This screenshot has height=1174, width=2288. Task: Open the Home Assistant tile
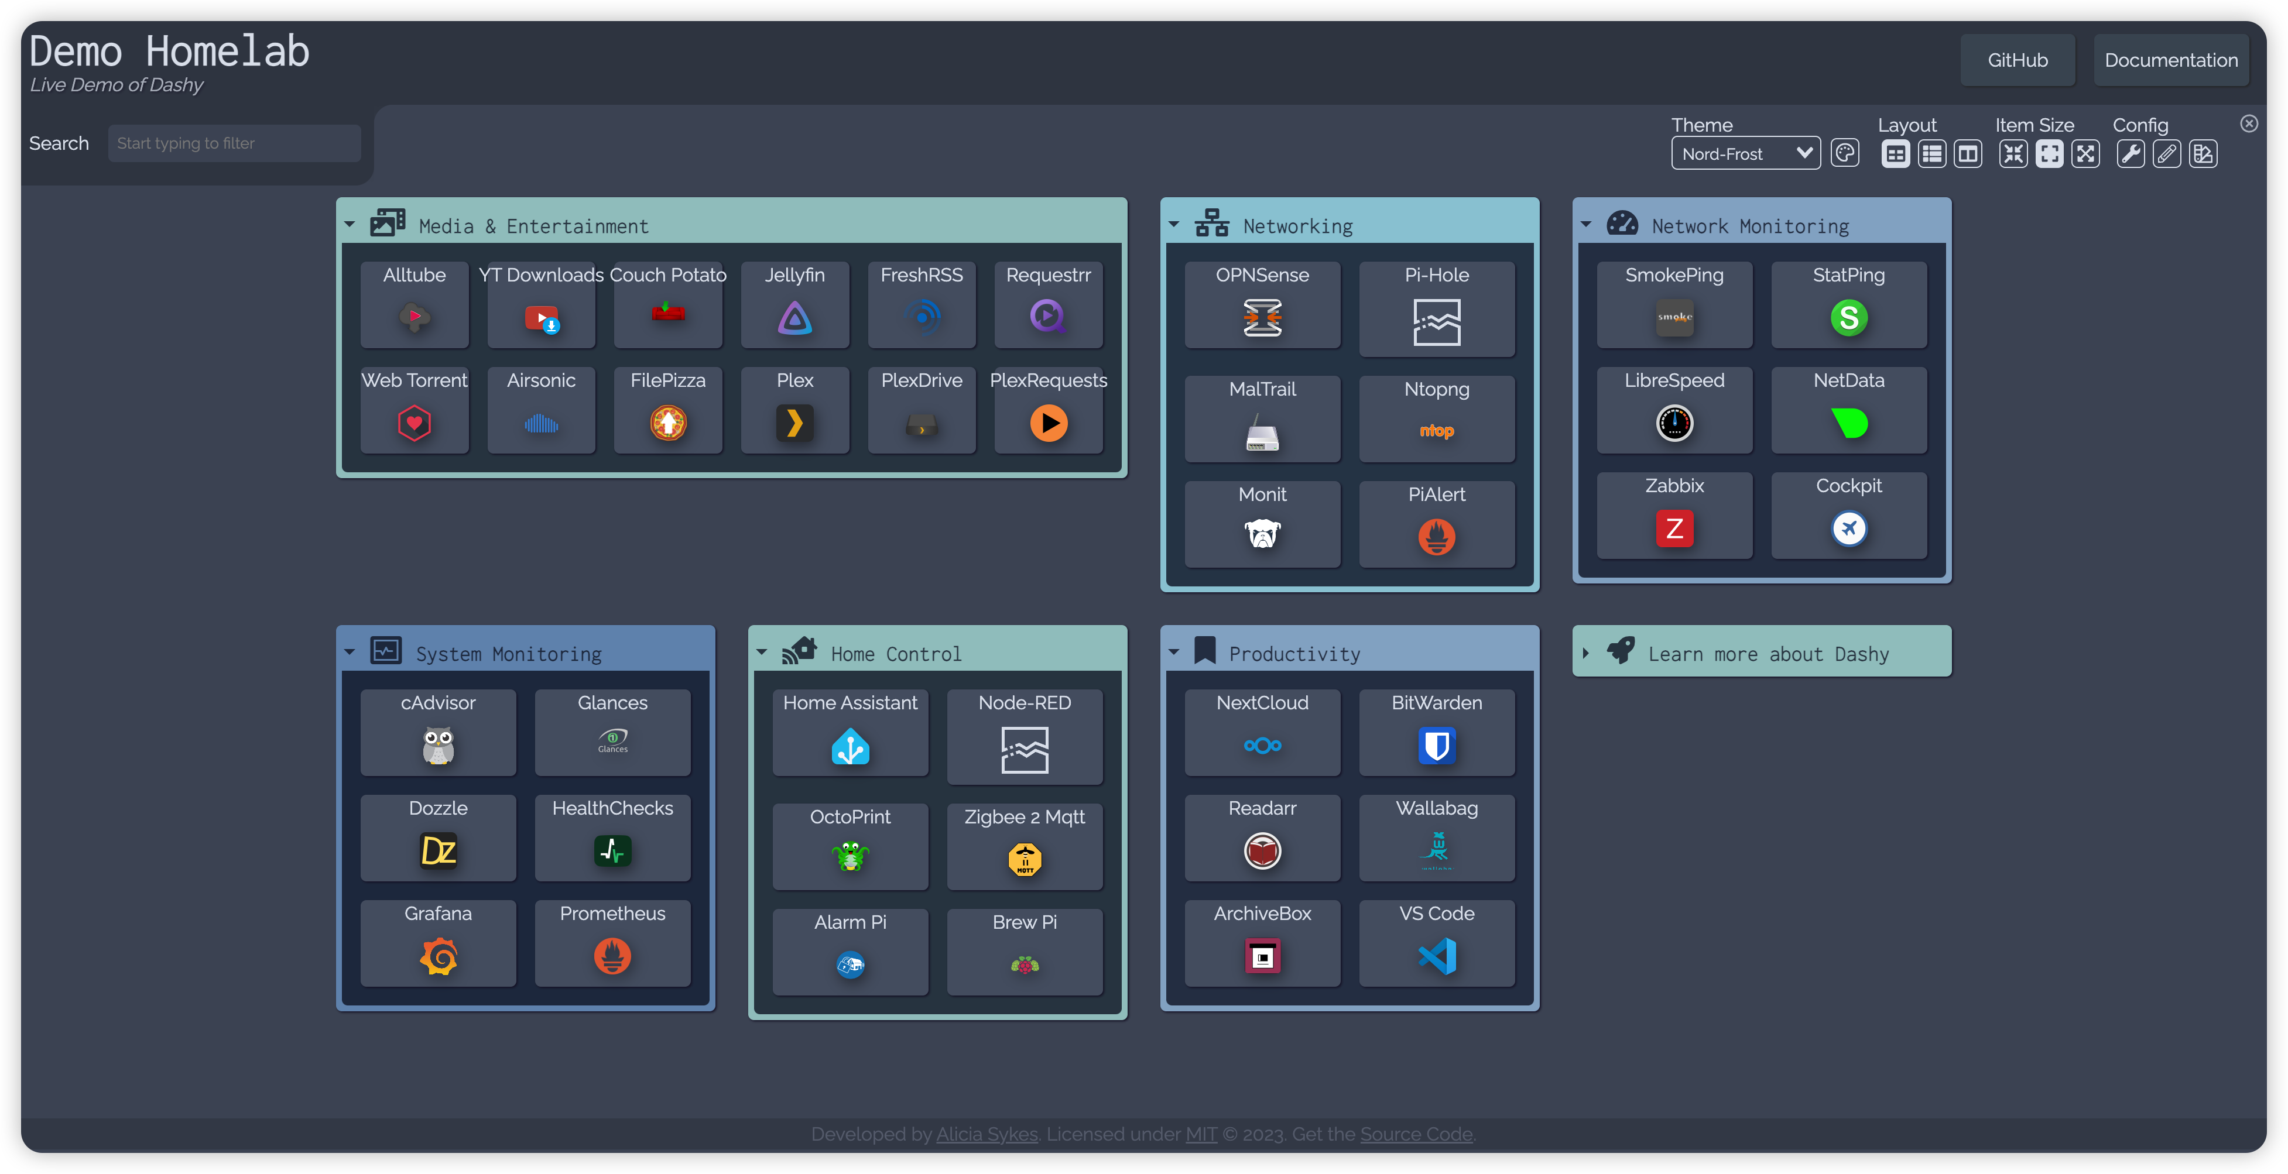pyautogui.click(x=850, y=733)
